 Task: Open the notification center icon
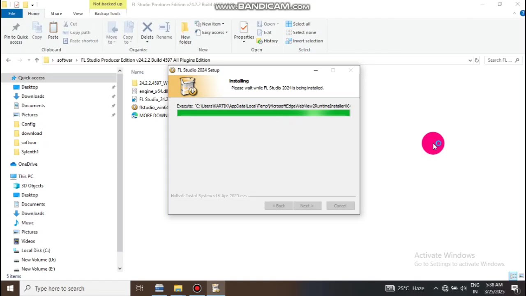pos(515,288)
